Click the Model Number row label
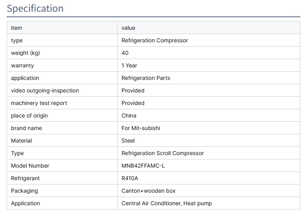This screenshot has width=307, height=215. [x=30, y=166]
